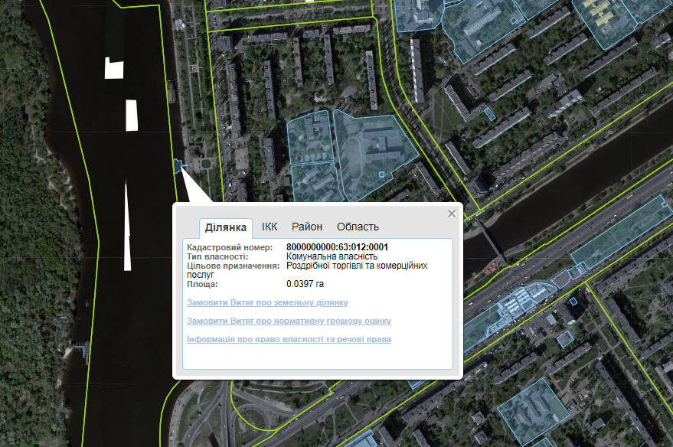The height and width of the screenshot is (447, 673).
Task: Click the white rectangle shape on the river
Action: [132, 115]
